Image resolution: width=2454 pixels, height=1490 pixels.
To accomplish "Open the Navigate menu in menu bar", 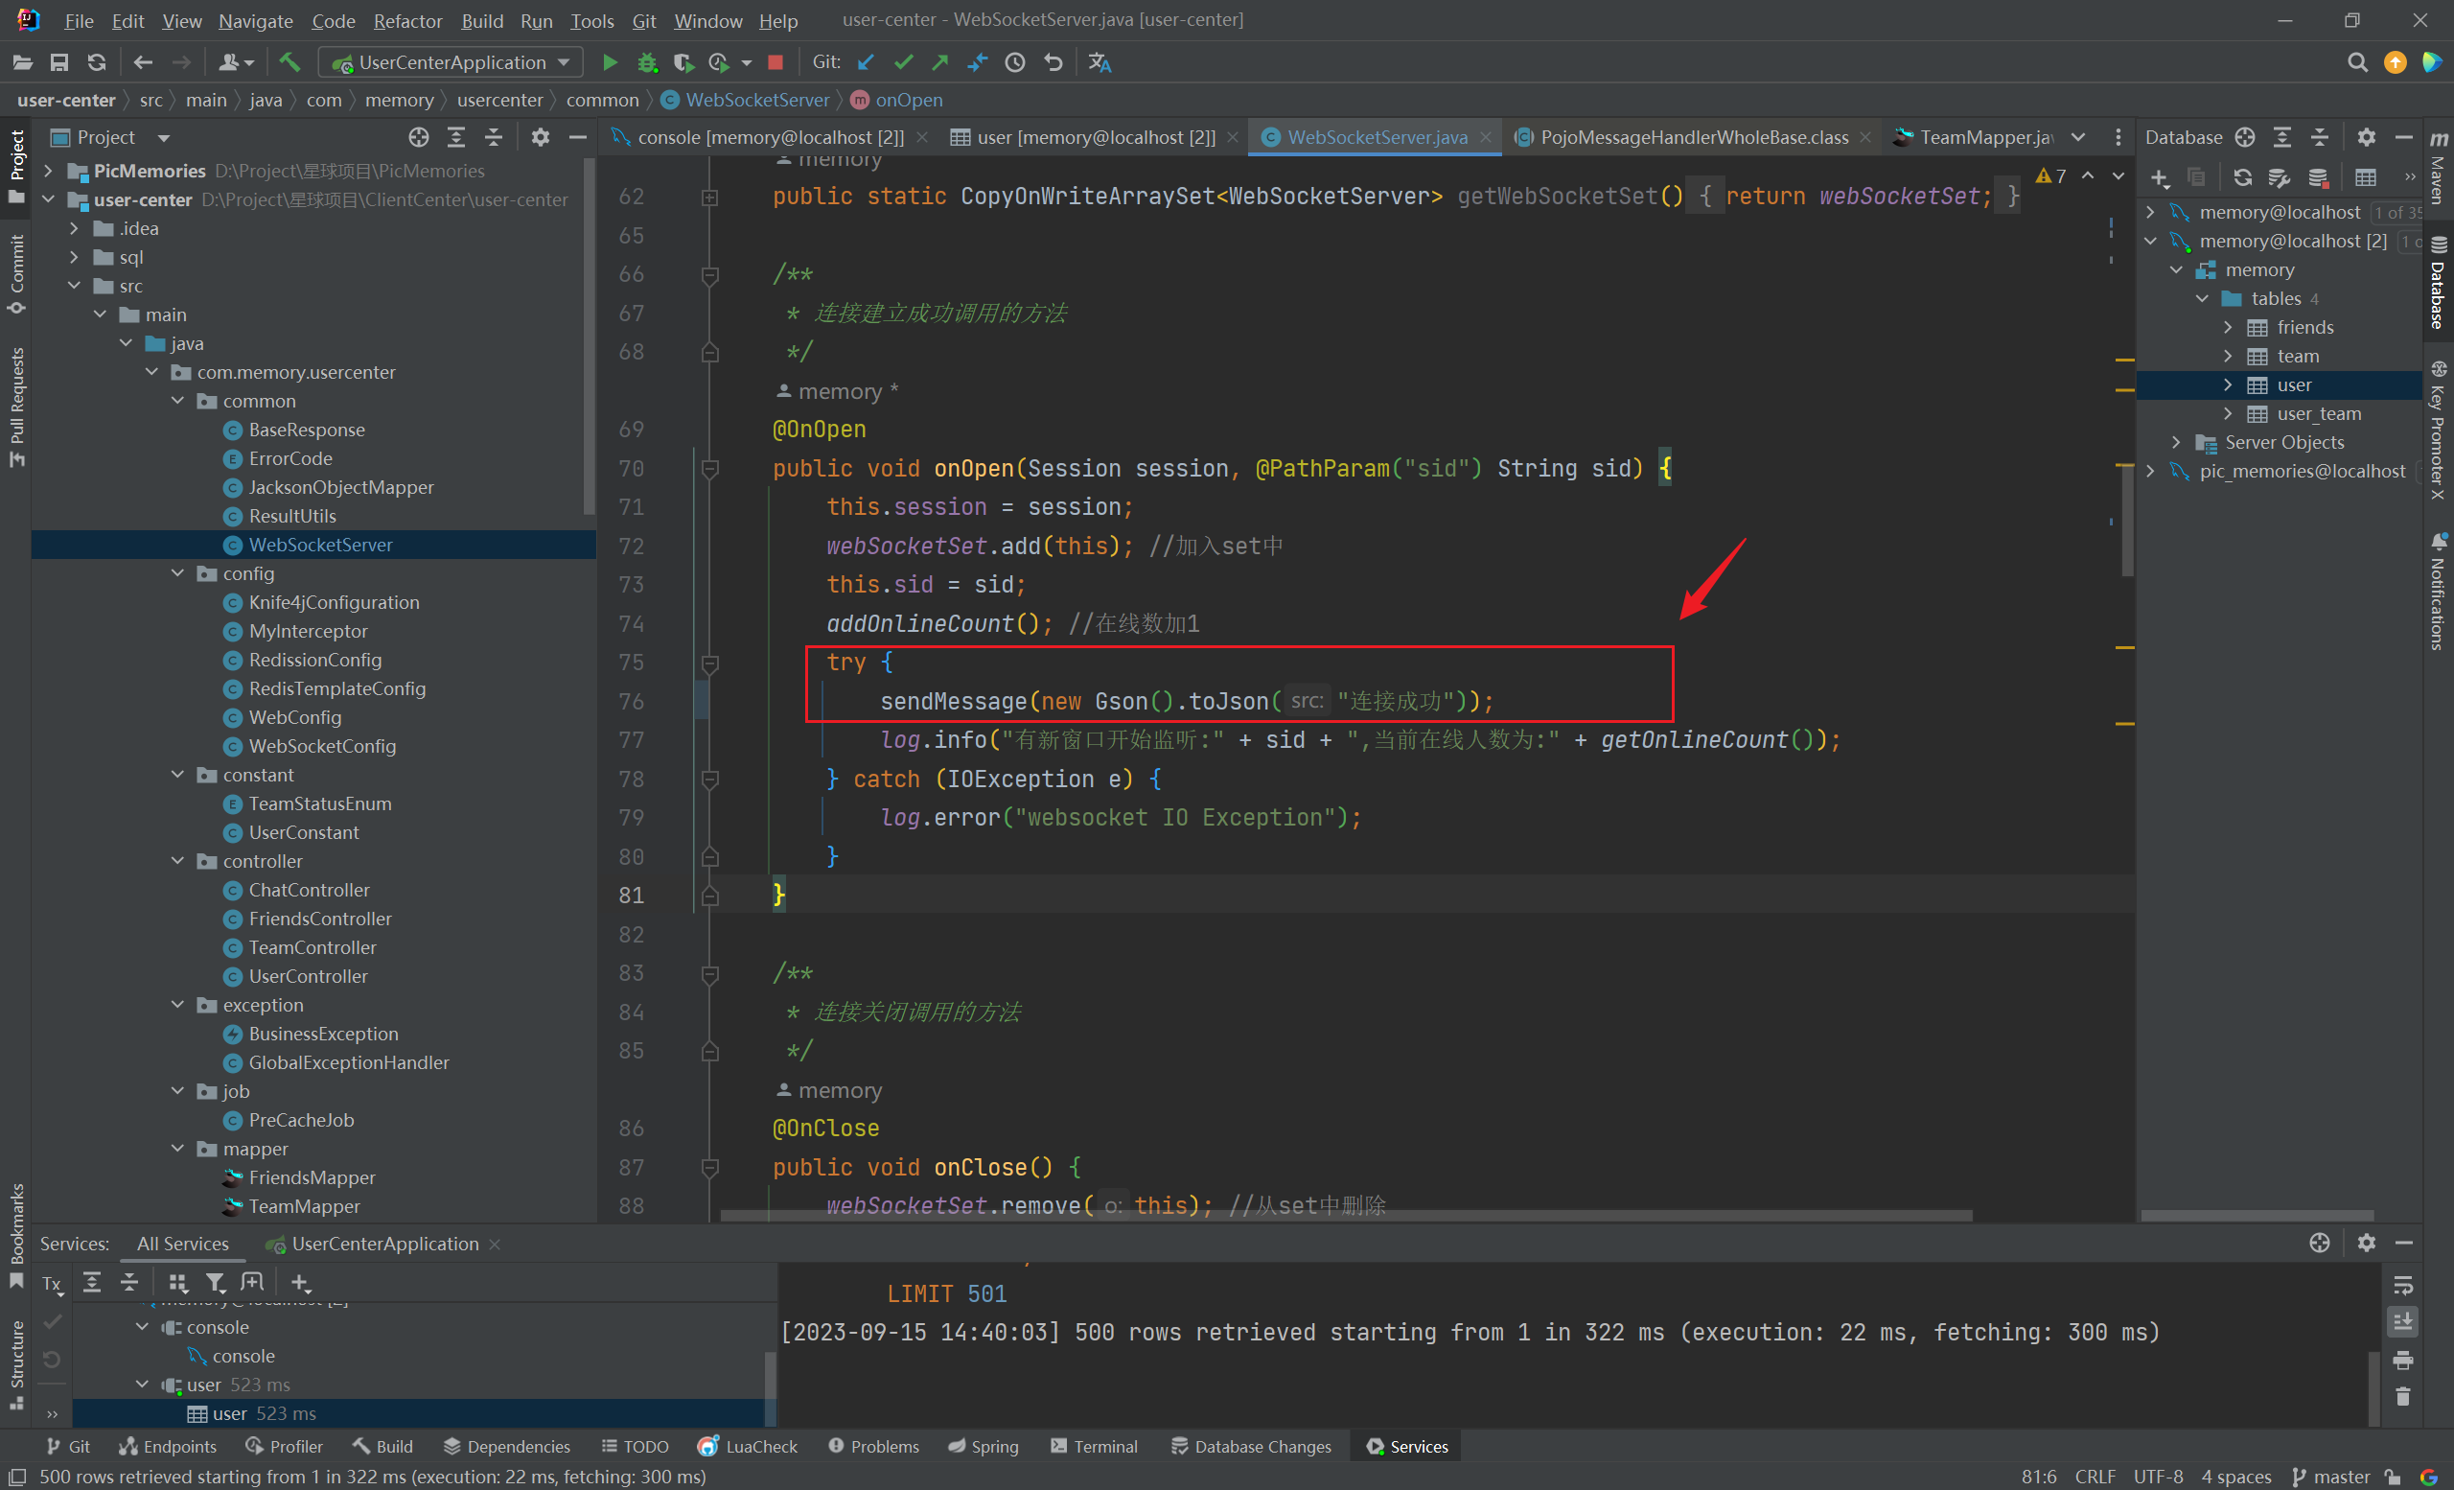I will pos(254,21).
